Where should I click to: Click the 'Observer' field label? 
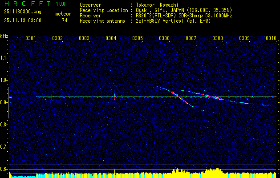coord(90,5)
